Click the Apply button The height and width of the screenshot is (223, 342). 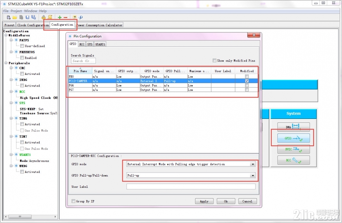(x=204, y=201)
